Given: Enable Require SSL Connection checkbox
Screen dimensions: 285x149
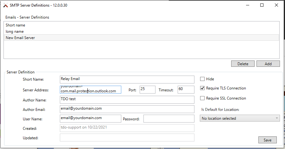Looking at the screenshot, I should (202, 98).
